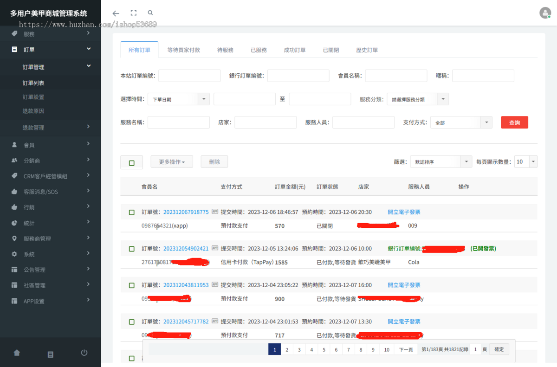Go to 下一頁 in pagination

pos(406,349)
